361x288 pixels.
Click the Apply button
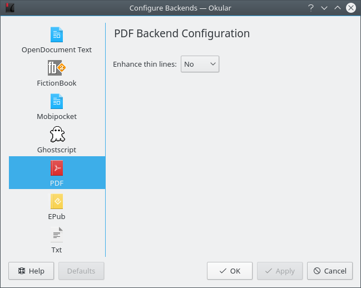[x=280, y=271]
